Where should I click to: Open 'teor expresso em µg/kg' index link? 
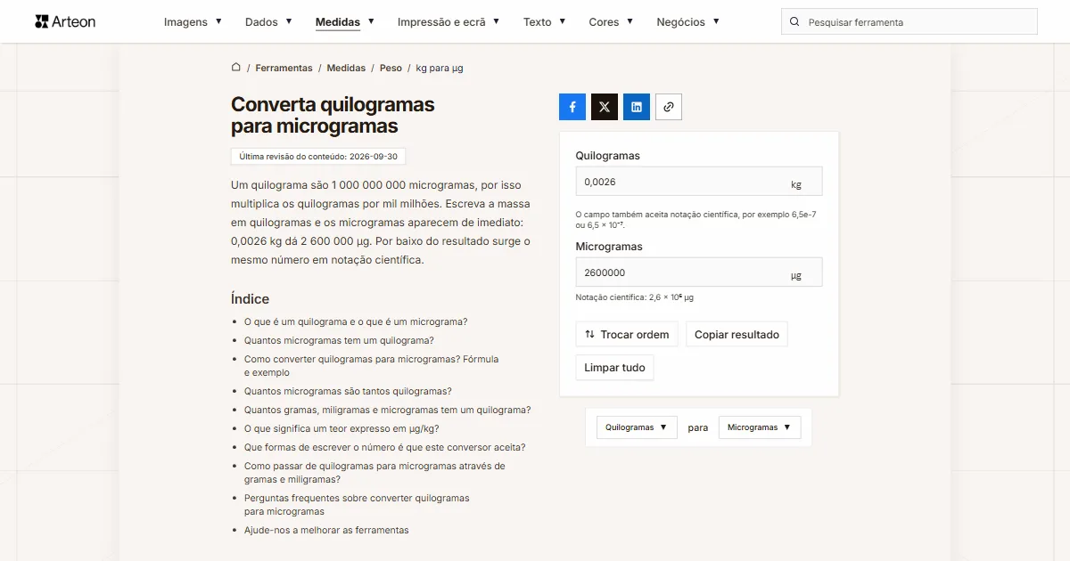click(x=342, y=428)
